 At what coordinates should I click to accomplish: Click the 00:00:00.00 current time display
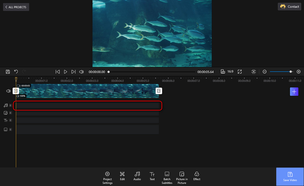pos(97,72)
